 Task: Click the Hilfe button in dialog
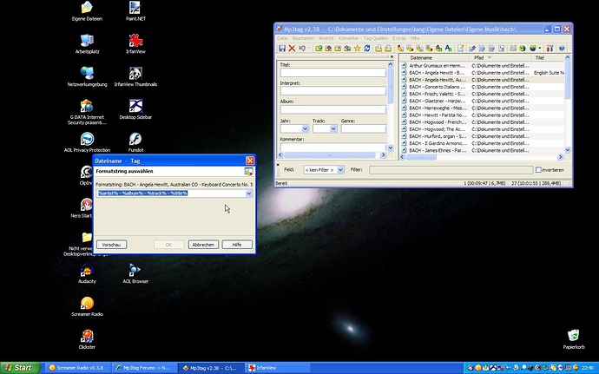point(237,245)
